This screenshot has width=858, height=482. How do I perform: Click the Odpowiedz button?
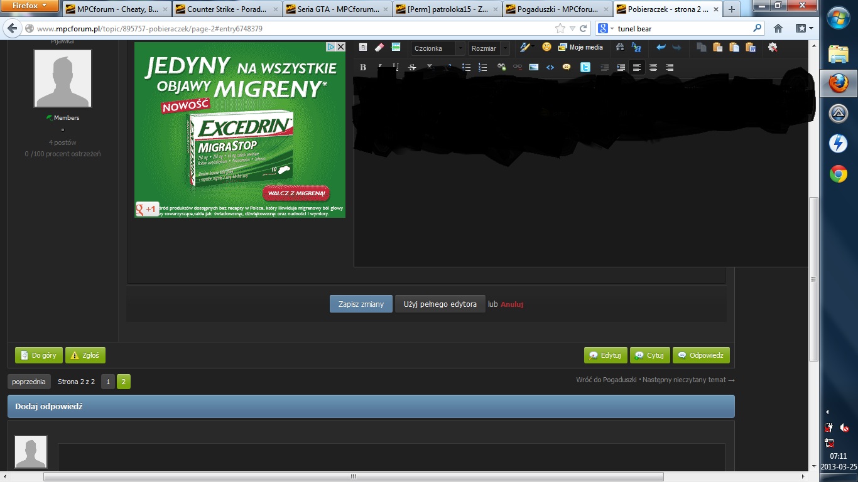(x=701, y=355)
